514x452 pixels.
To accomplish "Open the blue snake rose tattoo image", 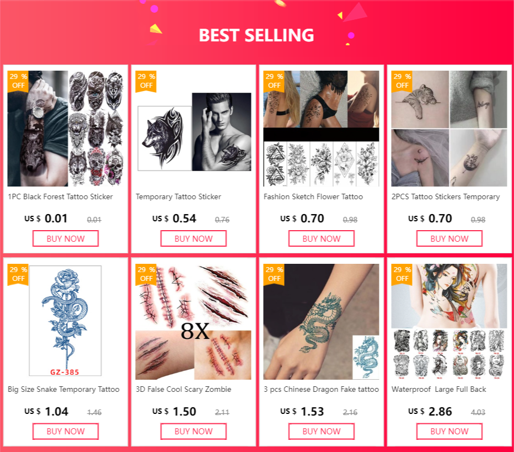I will 66,321.
